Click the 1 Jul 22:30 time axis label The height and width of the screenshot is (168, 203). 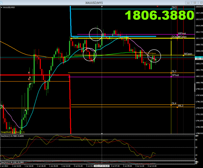(66, 166)
